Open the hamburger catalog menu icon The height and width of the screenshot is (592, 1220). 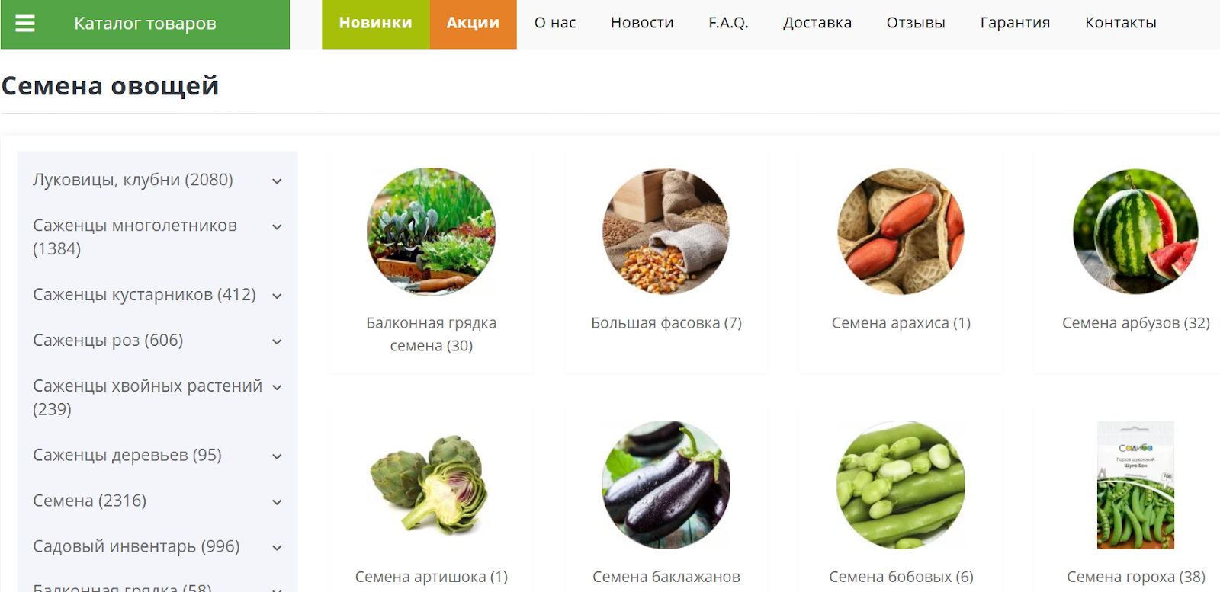point(25,24)
